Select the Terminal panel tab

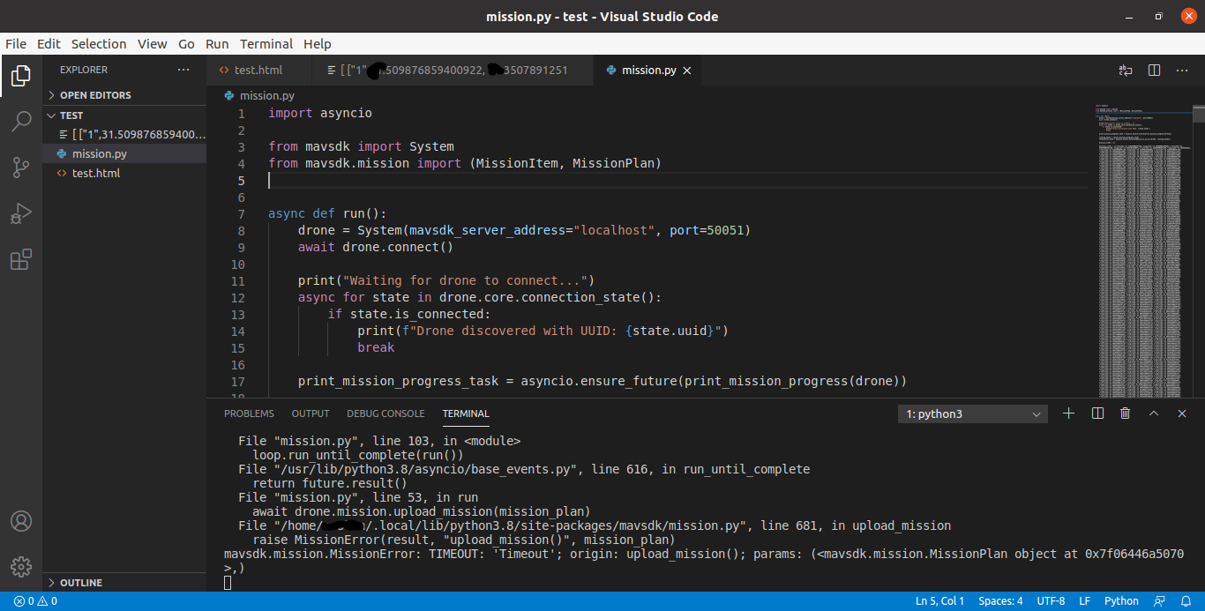pyautogui.click(x=466, y=414)
